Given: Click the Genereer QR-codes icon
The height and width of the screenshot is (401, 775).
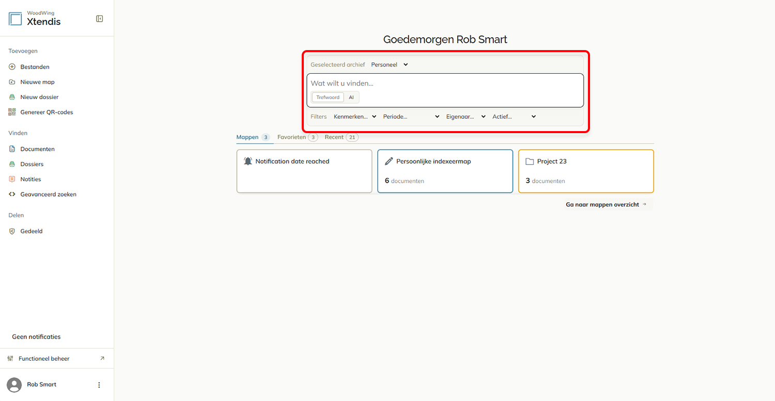Looking at the screenshot, I should tap(12, 112).
